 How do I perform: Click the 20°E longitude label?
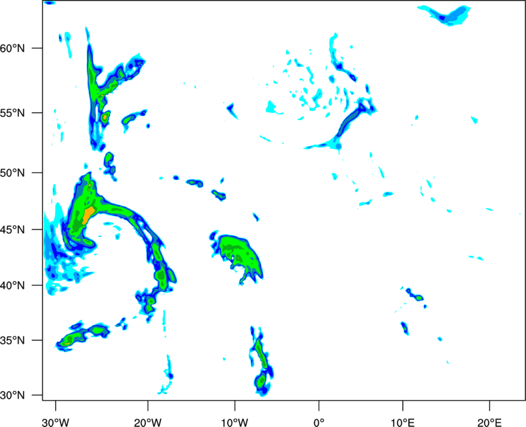coord(489,422)
